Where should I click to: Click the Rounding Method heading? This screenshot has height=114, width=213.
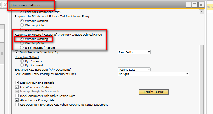coord(27,57)
